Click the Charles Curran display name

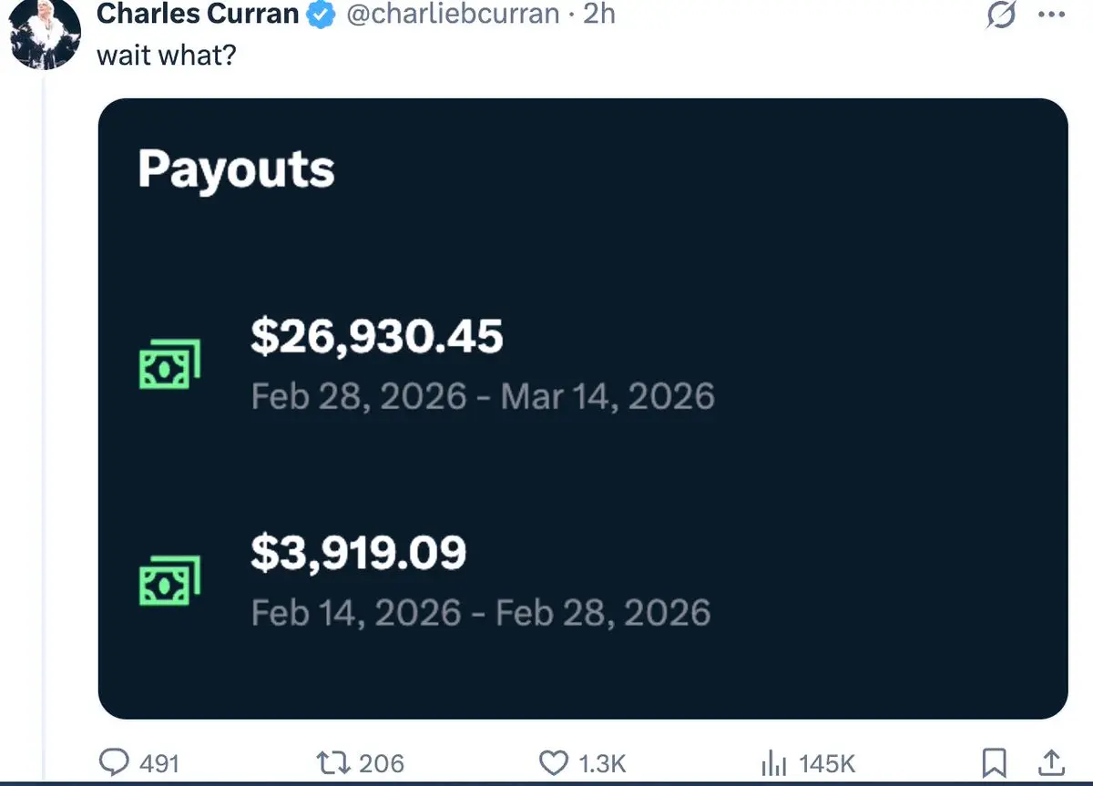point(198,15)
